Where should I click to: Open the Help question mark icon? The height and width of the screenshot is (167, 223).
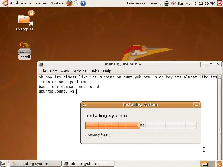(83, 3)
